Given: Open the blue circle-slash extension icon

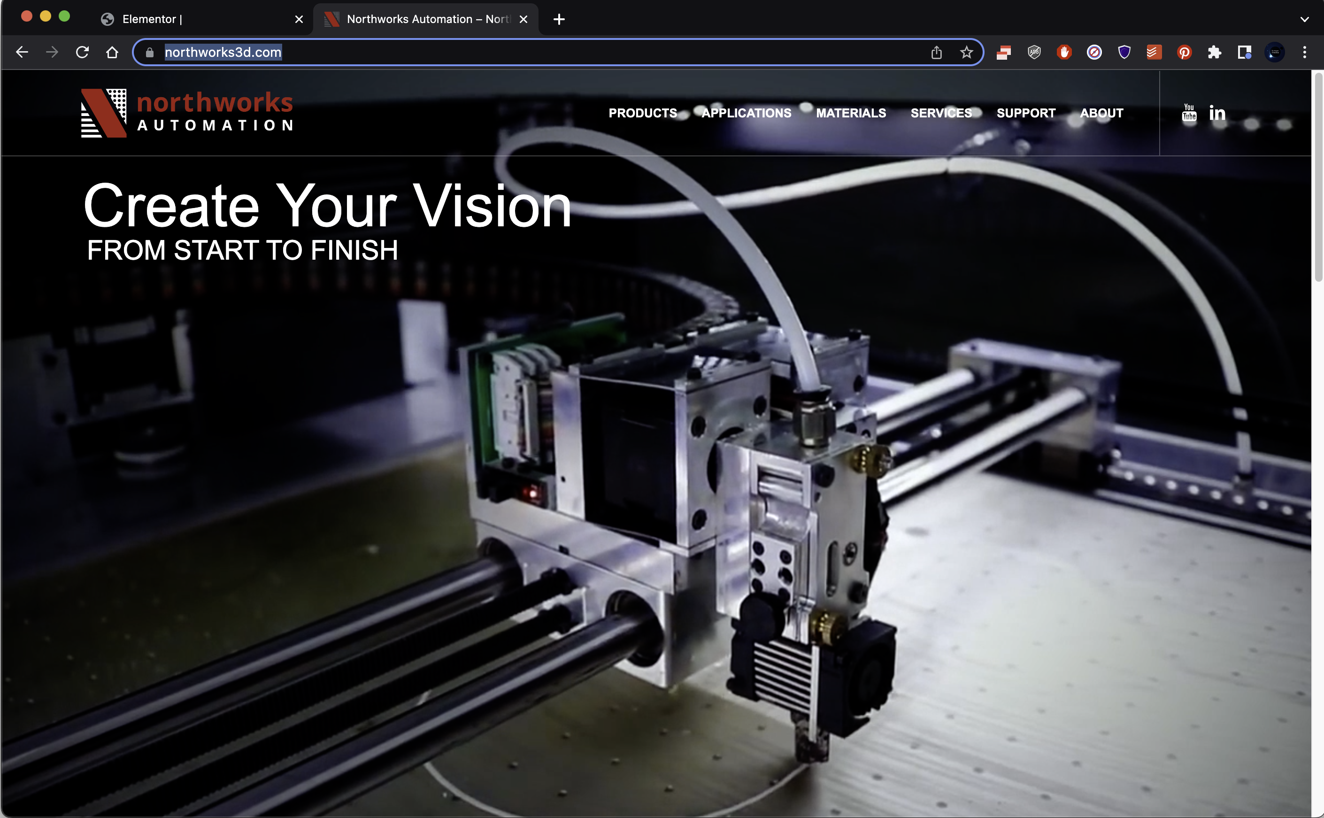Looking at the screenshot, I should [x=1094, y=53].
